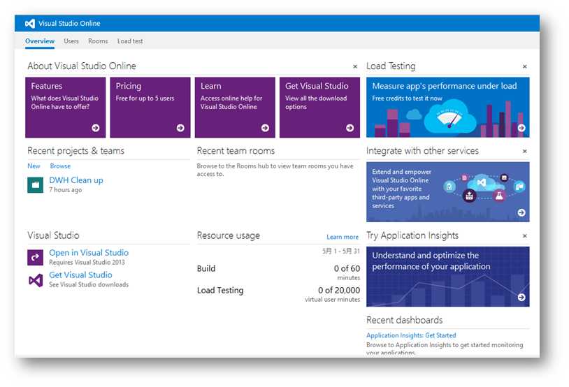The height and width of the screenshot is (387, 569).
Task: Click the arrow icon on Features tile
Action: pyautogui.click(x=95, y=128)
